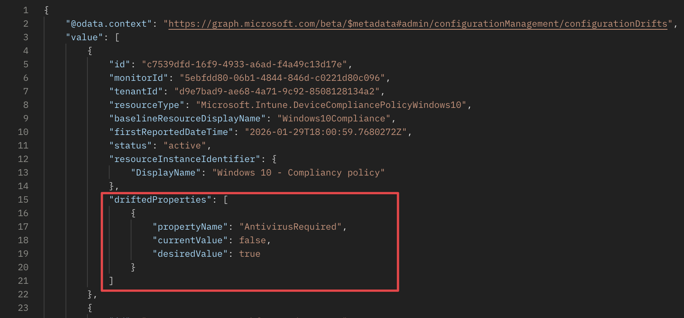Image resolution: width=684 pixels, height=318 pixels.
Task: Click the "Windows10Compliance" baseline display name
Action: tap(334, 118)
